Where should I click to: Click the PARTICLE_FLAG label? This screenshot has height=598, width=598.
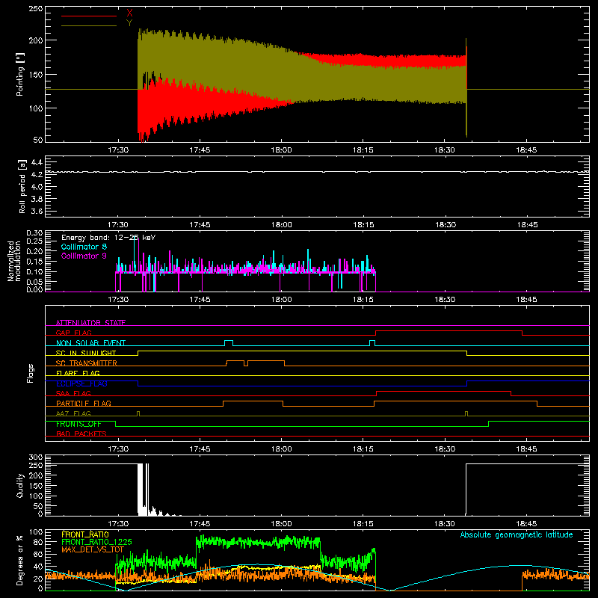pos(84,403)
